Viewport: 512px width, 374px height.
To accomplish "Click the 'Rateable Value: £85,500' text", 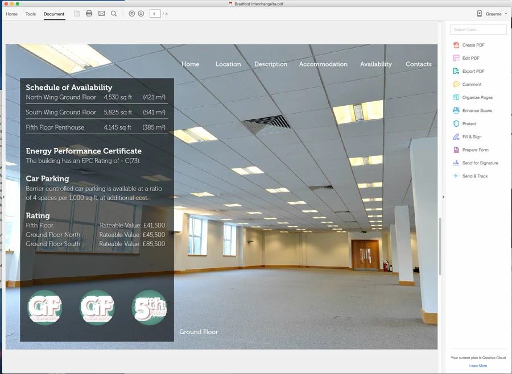I will 132,244.
